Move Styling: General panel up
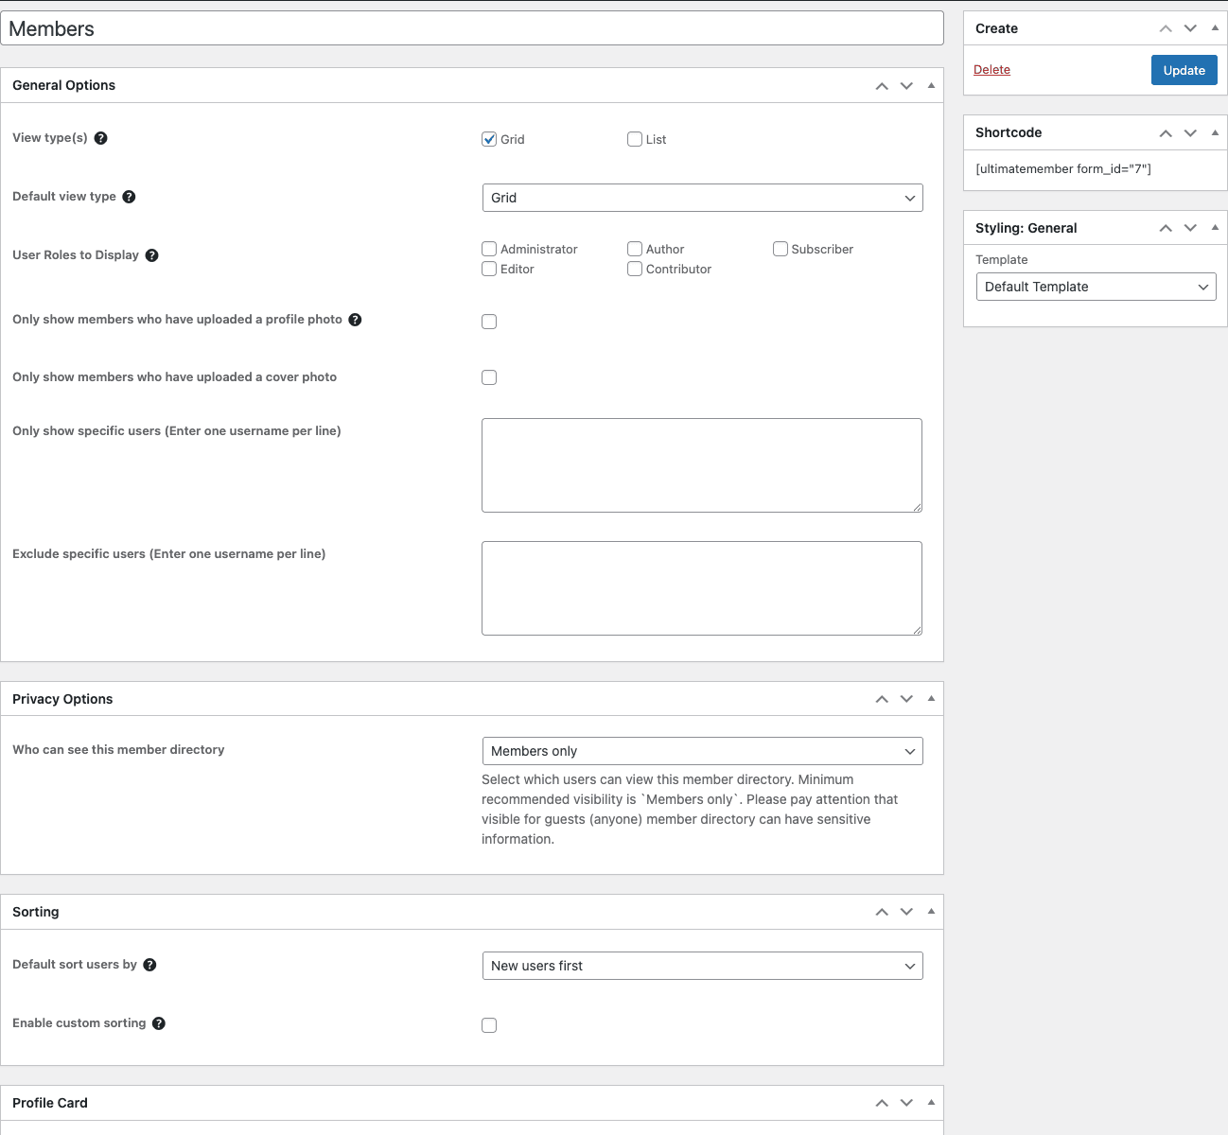 click(1166, 228)
